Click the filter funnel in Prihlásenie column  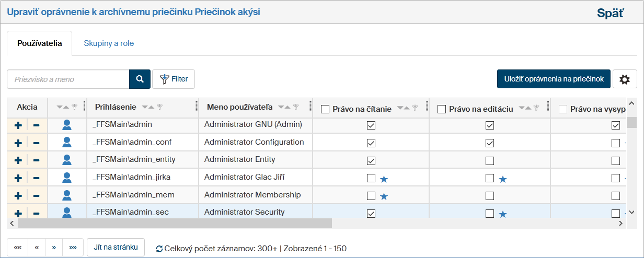[x=160, y=107]
